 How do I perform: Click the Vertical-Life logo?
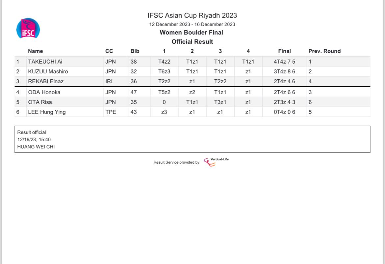[216, 162]
